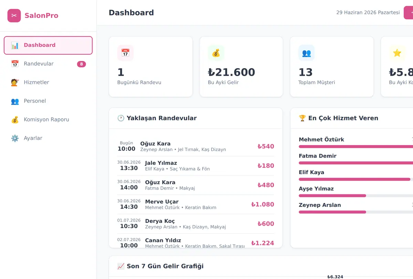Navigate to Personel page

click(x=48, y=101)
